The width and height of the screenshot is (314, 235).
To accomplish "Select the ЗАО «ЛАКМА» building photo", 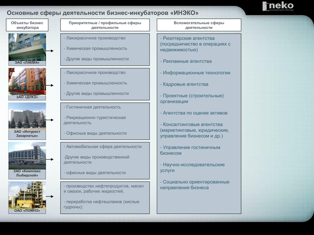I will 27,47.
